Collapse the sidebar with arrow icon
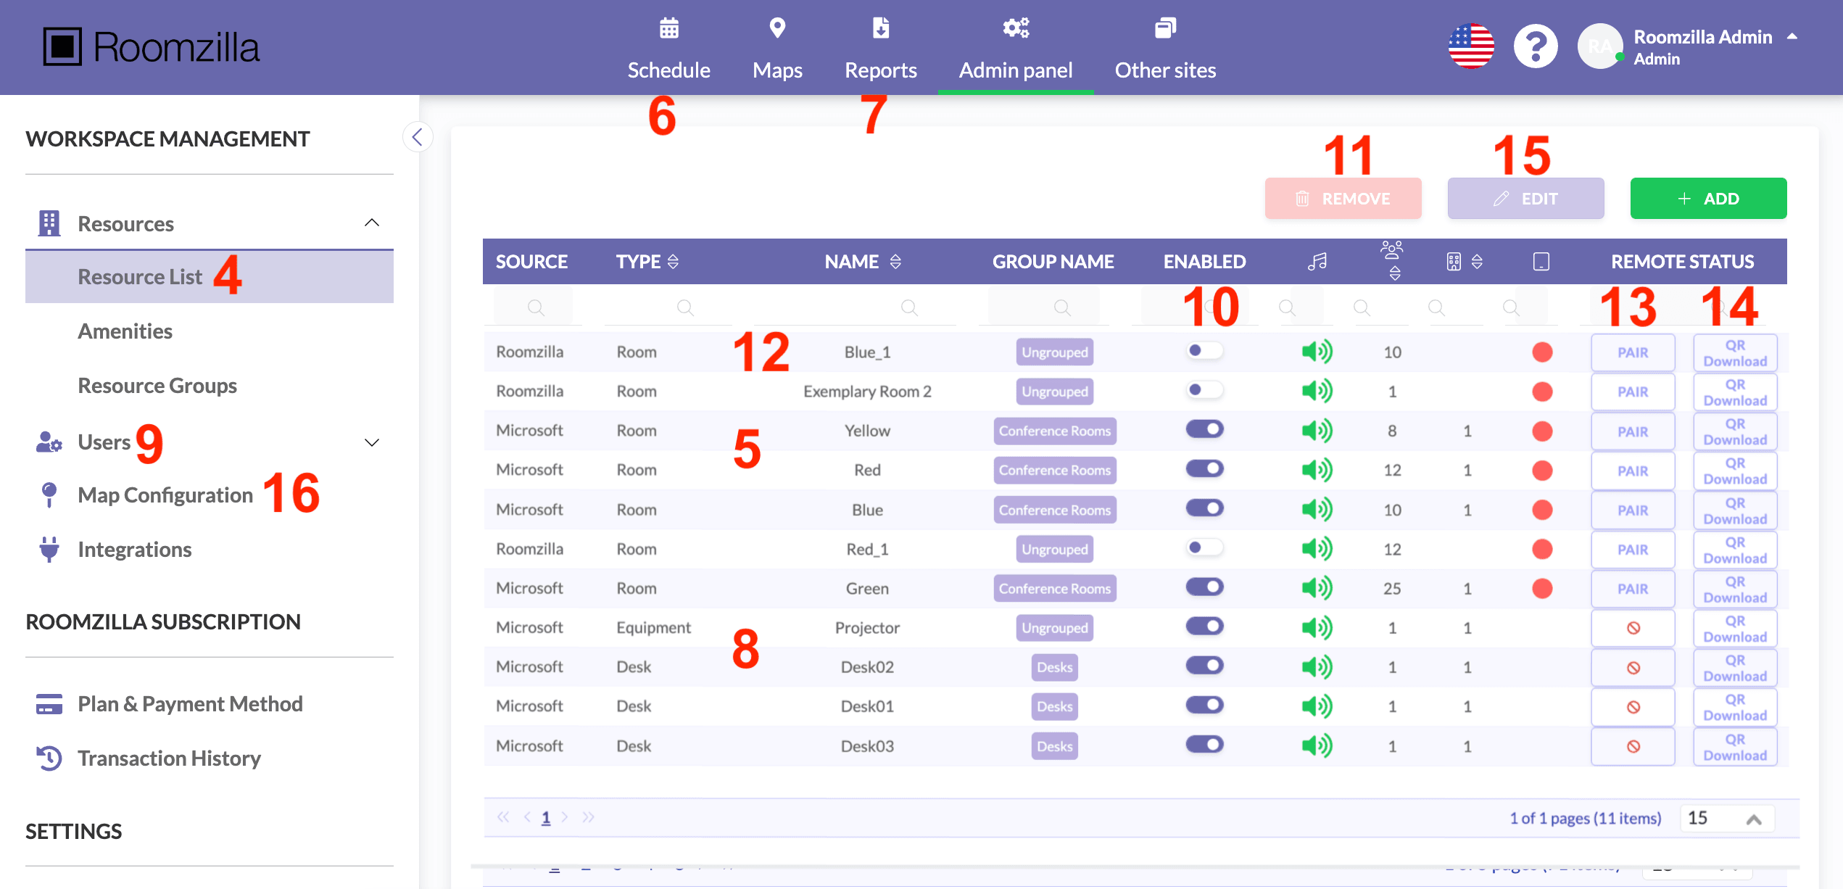1843x889 pixels. pos(418,136)
